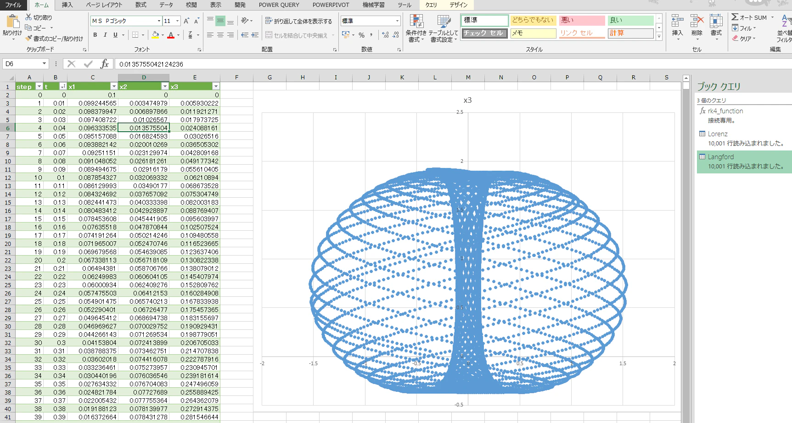
Task: Click the cell Format (書式) icon
Action: pos(716,22)
